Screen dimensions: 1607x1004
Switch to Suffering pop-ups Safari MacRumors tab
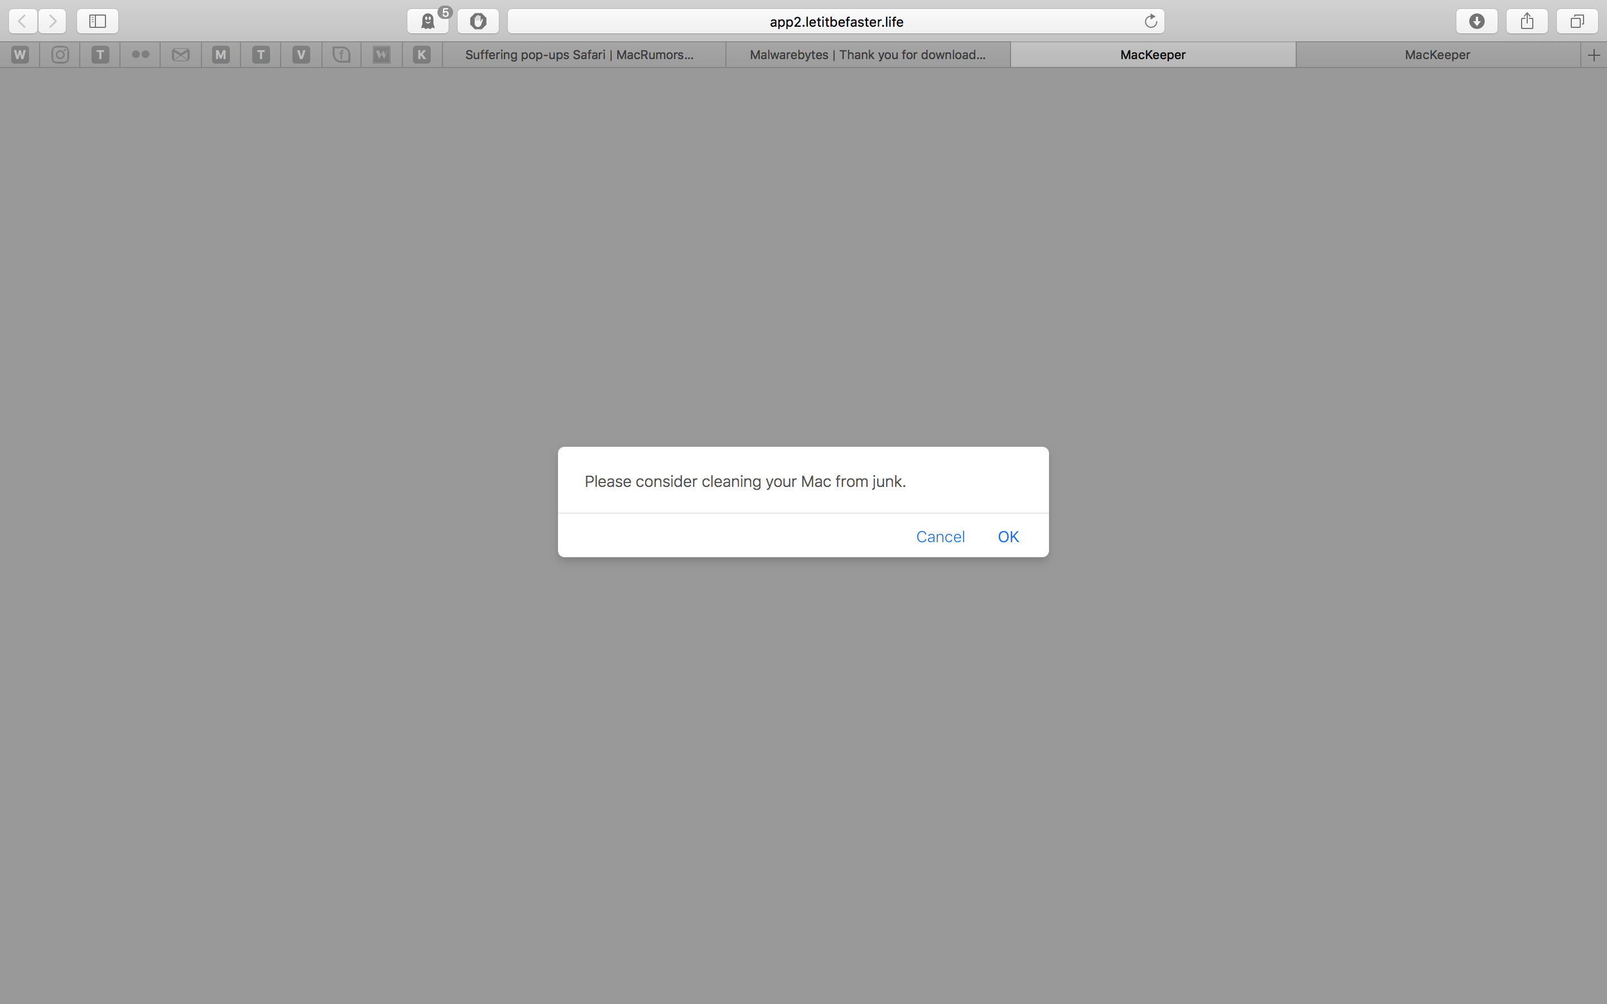point(579,55)
